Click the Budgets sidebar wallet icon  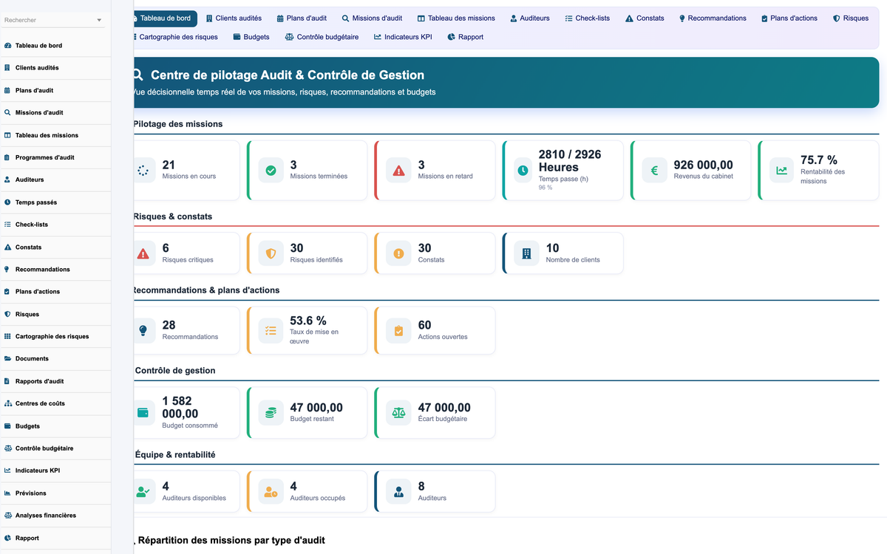(7, 426)
